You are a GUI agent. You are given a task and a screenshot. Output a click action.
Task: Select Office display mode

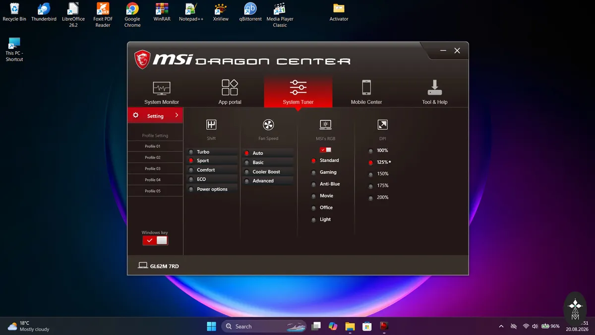pyautogui.click(x=322, y=208)
